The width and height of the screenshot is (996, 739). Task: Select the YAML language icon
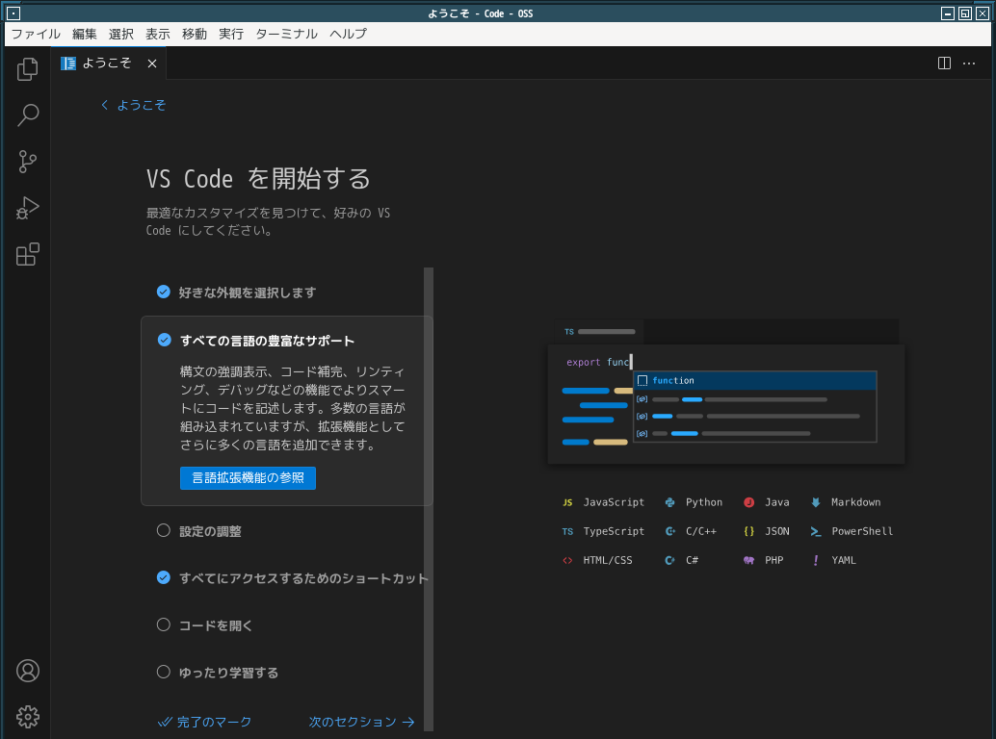click(816, 560)
